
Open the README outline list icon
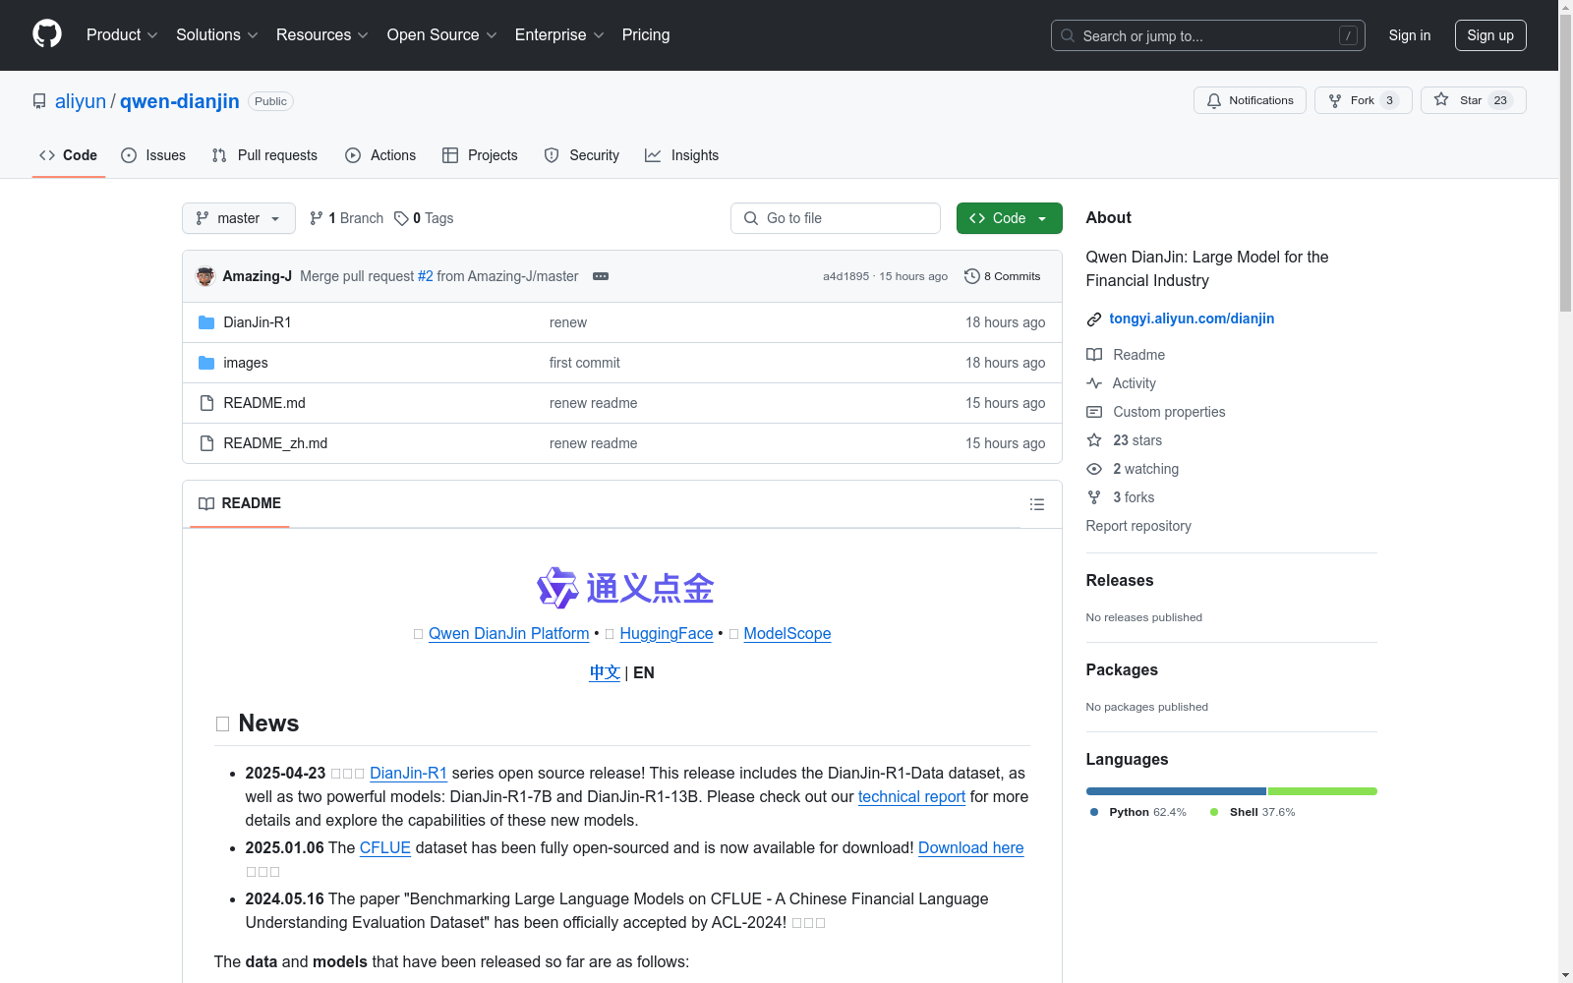pos(1037,504)
